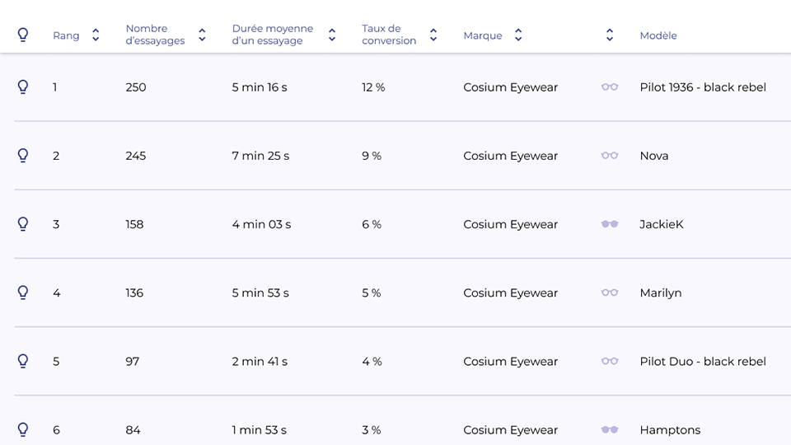
Task: Click the Marque column header label
Action: pyautogui.click(x=483, y=35)
